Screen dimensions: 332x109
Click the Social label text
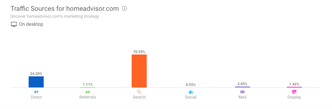191,97
